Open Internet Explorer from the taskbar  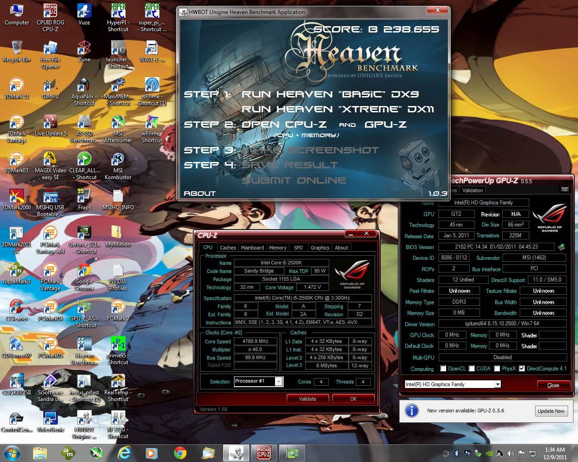[x=124, y=453]
